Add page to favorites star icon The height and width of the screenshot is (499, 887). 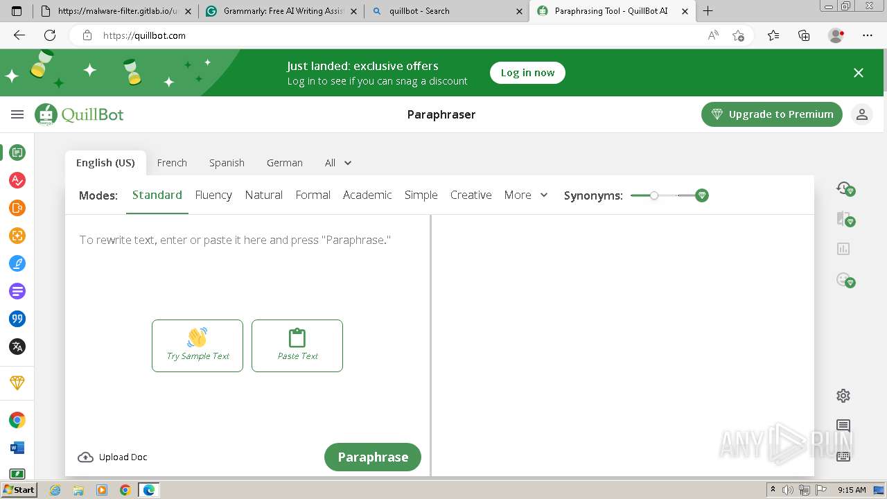pyautogui.click(x=739, y=35)
